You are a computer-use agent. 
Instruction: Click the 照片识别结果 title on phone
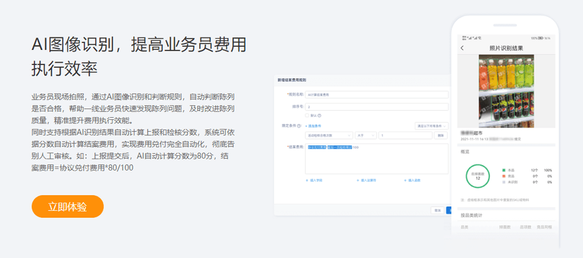pyautogui.click(x=506, y=48)
